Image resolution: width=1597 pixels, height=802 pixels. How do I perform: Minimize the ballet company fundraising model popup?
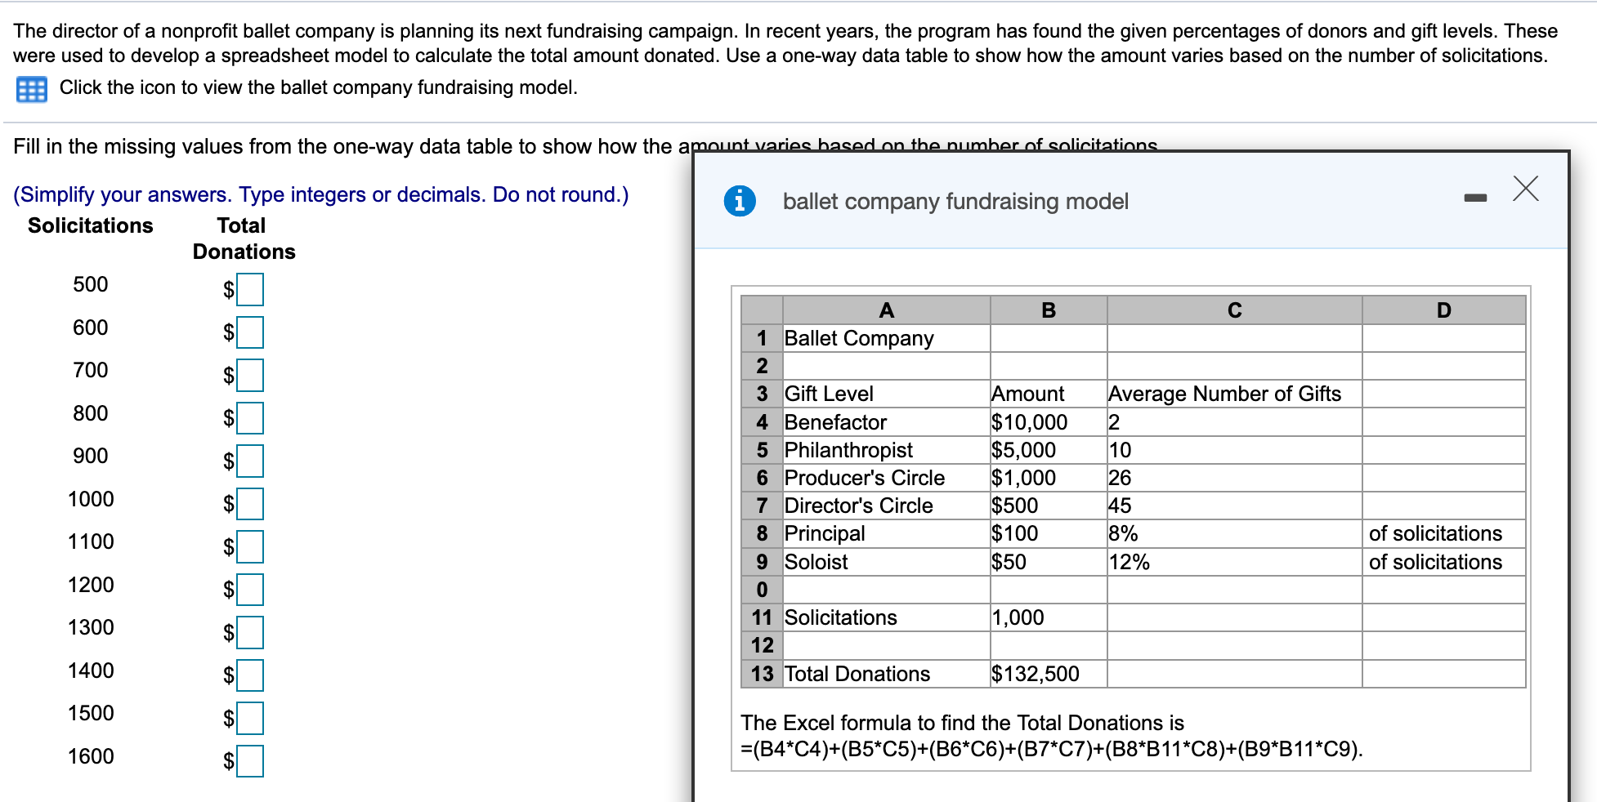[x=1476, y=196]
